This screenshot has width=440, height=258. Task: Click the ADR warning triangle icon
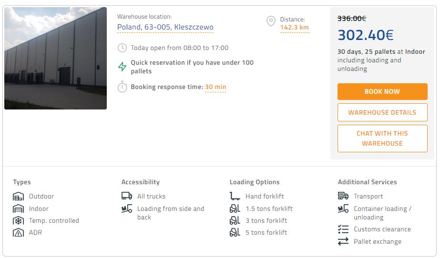(x=18, y=233)
